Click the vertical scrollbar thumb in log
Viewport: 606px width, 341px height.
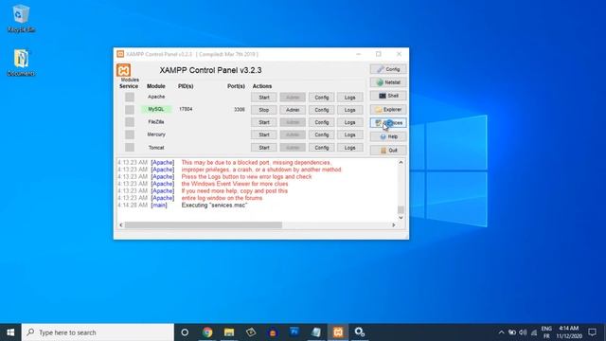[401, 209]
